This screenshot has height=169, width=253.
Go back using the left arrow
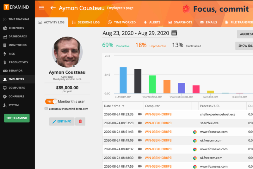(53, 8)
